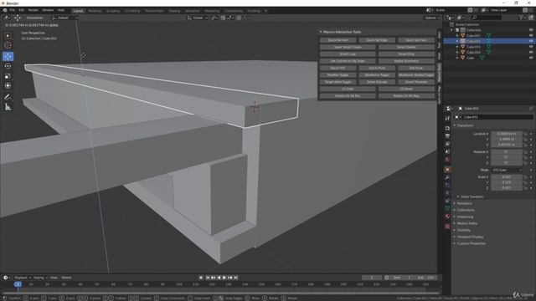The height and width of the screenshot is (301, 536).
Task: Open the rotation Mode dropdown
Action: click(x=507, y=170)
